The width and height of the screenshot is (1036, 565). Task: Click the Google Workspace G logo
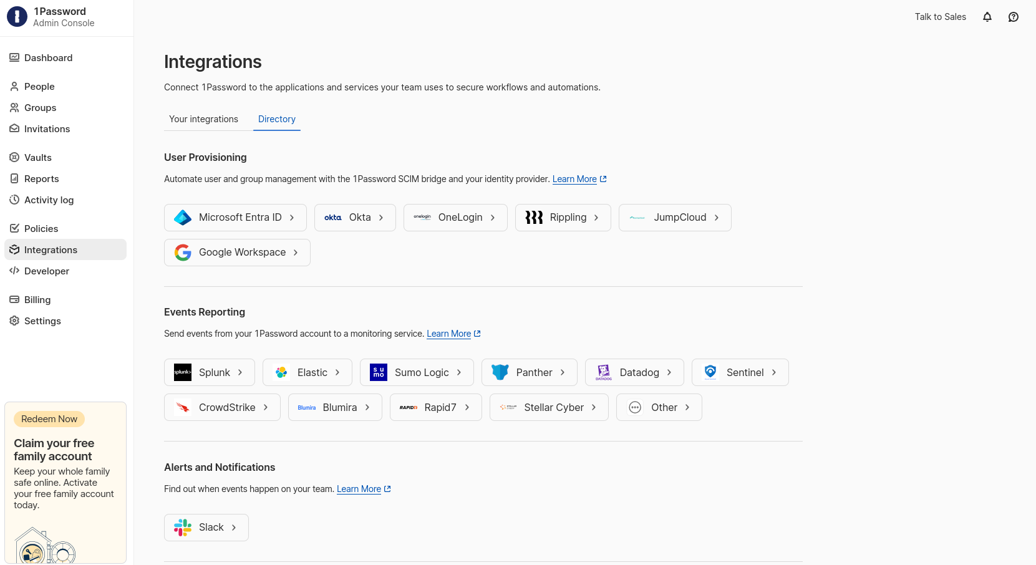(183, 253)
